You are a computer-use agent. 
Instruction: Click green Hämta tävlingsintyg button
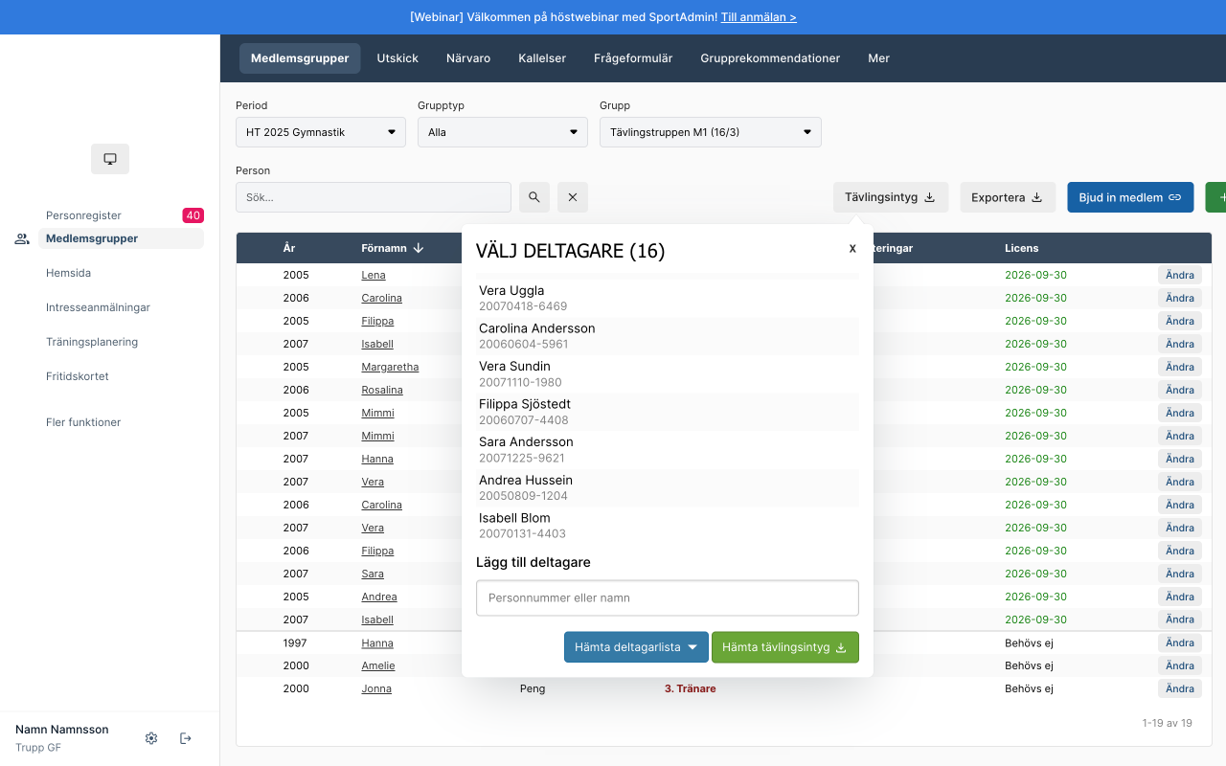click(784, 647)
